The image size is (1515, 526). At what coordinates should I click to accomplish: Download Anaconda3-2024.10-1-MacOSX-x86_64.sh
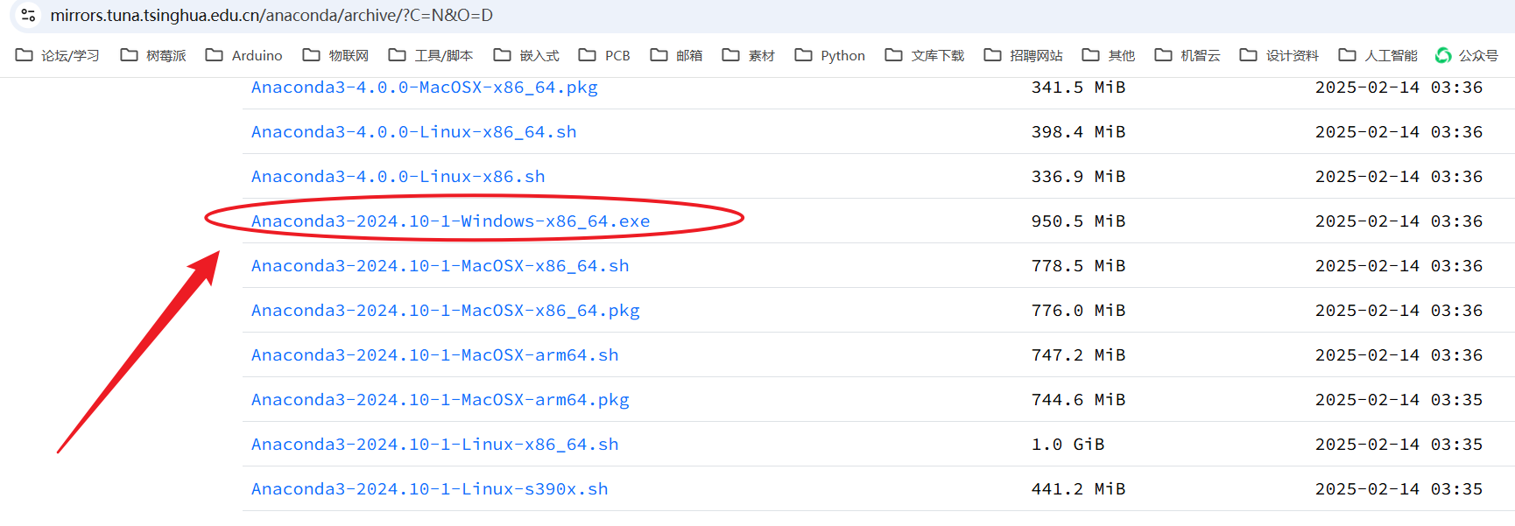tap(440, 266)
